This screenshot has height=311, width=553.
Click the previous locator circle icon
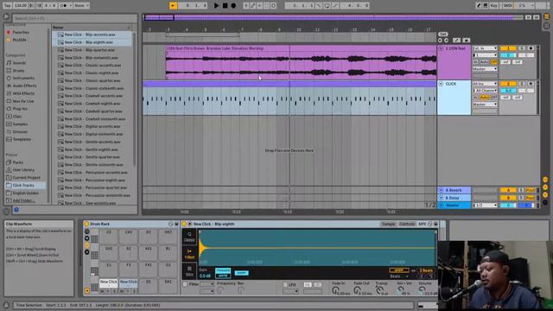click(x=440, y=41)
